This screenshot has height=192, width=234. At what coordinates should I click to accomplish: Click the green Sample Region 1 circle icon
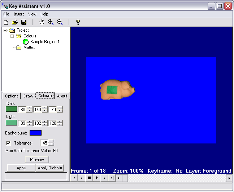point(26,42)
